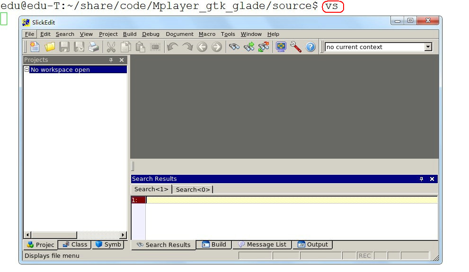Click the Print toolbar icon
The image size is (469, 272).
pos(94,47)
